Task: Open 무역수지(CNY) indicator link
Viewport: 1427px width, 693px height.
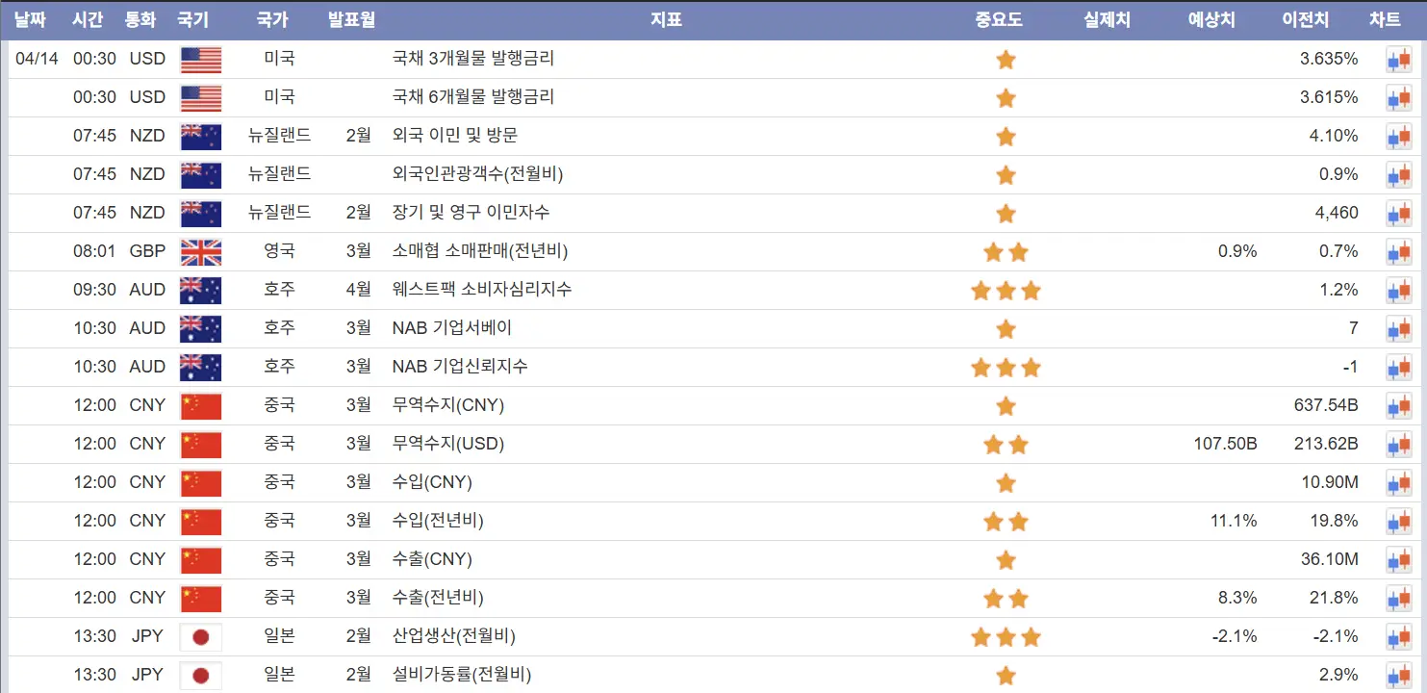Action: tap(448, 405)
